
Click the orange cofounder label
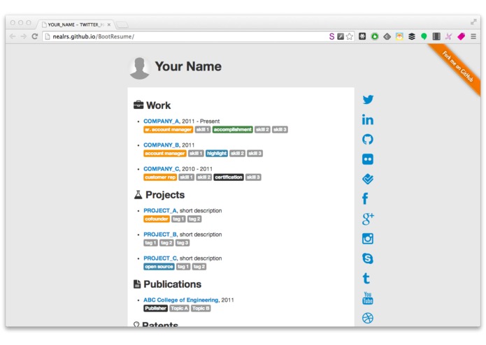(x=157, y=219)
